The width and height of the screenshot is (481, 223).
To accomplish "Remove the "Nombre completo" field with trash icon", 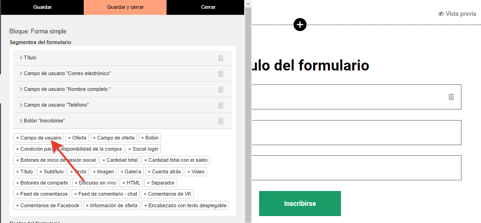I will coord(220,89).
